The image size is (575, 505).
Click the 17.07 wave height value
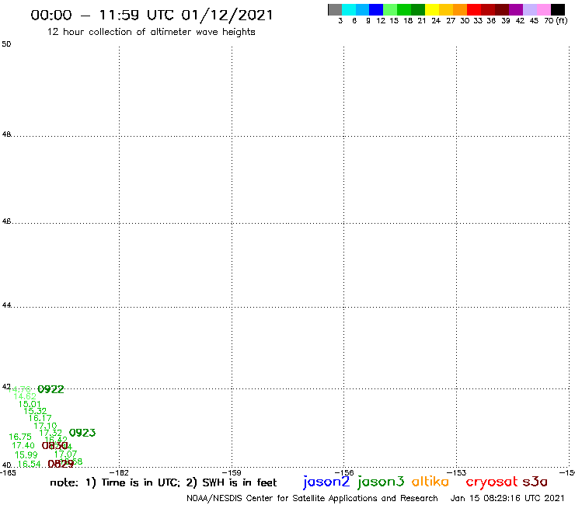click(x=65, y=454)
